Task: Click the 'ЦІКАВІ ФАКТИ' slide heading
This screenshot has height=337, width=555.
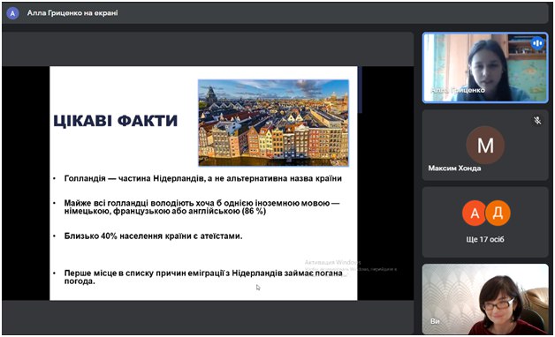Action: tap(116, 121)
